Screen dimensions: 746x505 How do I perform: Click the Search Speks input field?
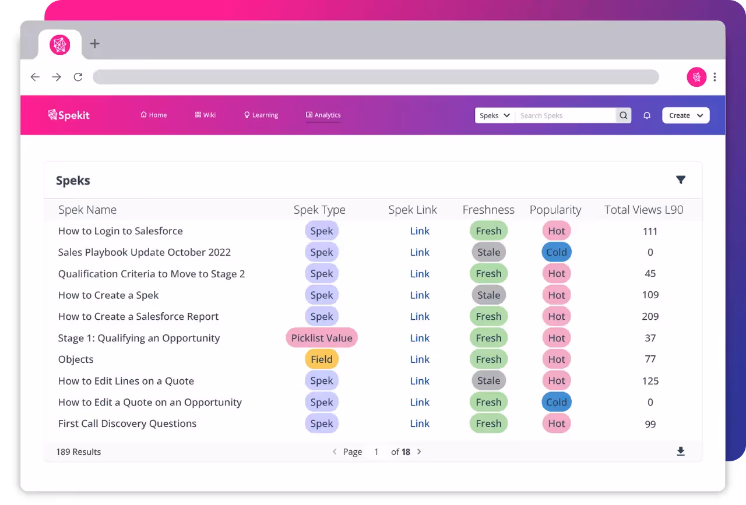[565, 115]
